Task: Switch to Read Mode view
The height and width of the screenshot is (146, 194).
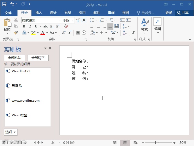Action: [114, 142]
